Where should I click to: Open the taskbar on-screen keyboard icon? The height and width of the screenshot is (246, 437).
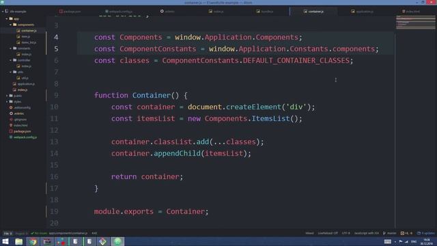[388, 241]
